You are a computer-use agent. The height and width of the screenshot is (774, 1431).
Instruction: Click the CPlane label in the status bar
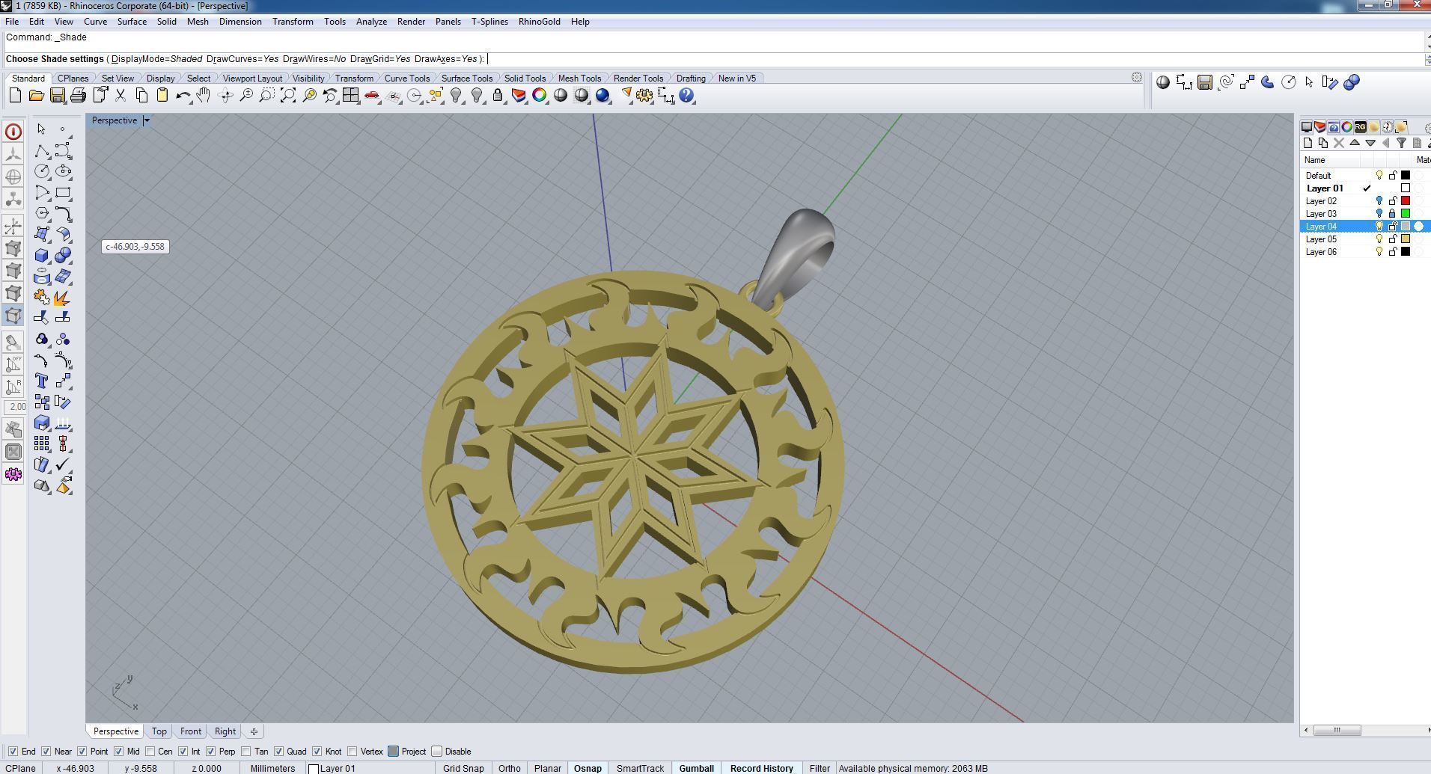click(20, 768)
